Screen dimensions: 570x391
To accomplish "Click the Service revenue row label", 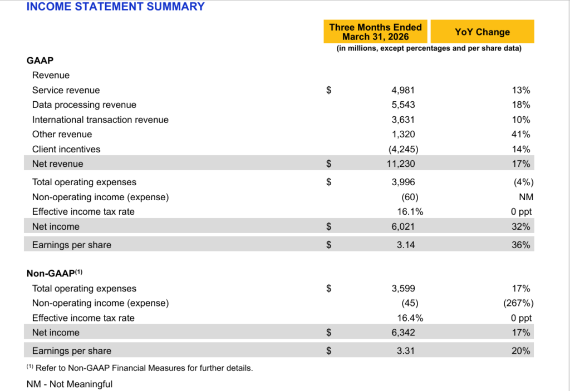I will tap(66, 90).
